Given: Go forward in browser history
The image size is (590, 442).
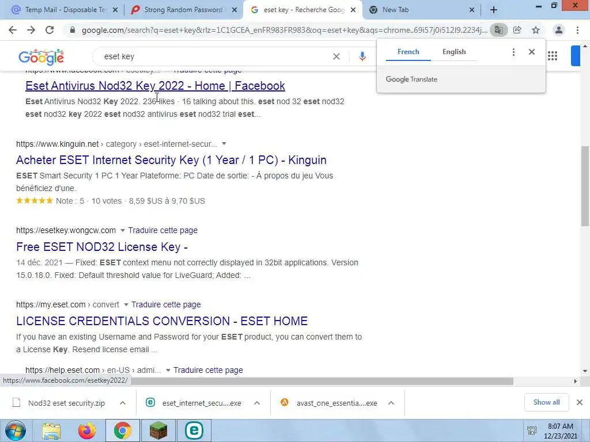Looking at the screenshot, I should pyautogui.click(x=31, y=30).
